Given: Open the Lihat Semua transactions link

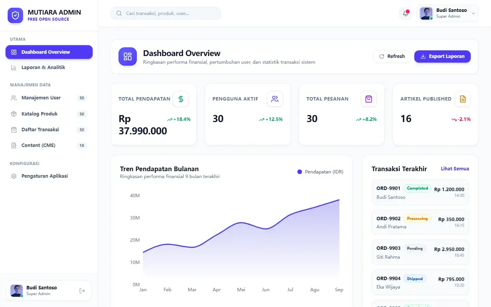Looking at the screenshot, I should point(455,169).
